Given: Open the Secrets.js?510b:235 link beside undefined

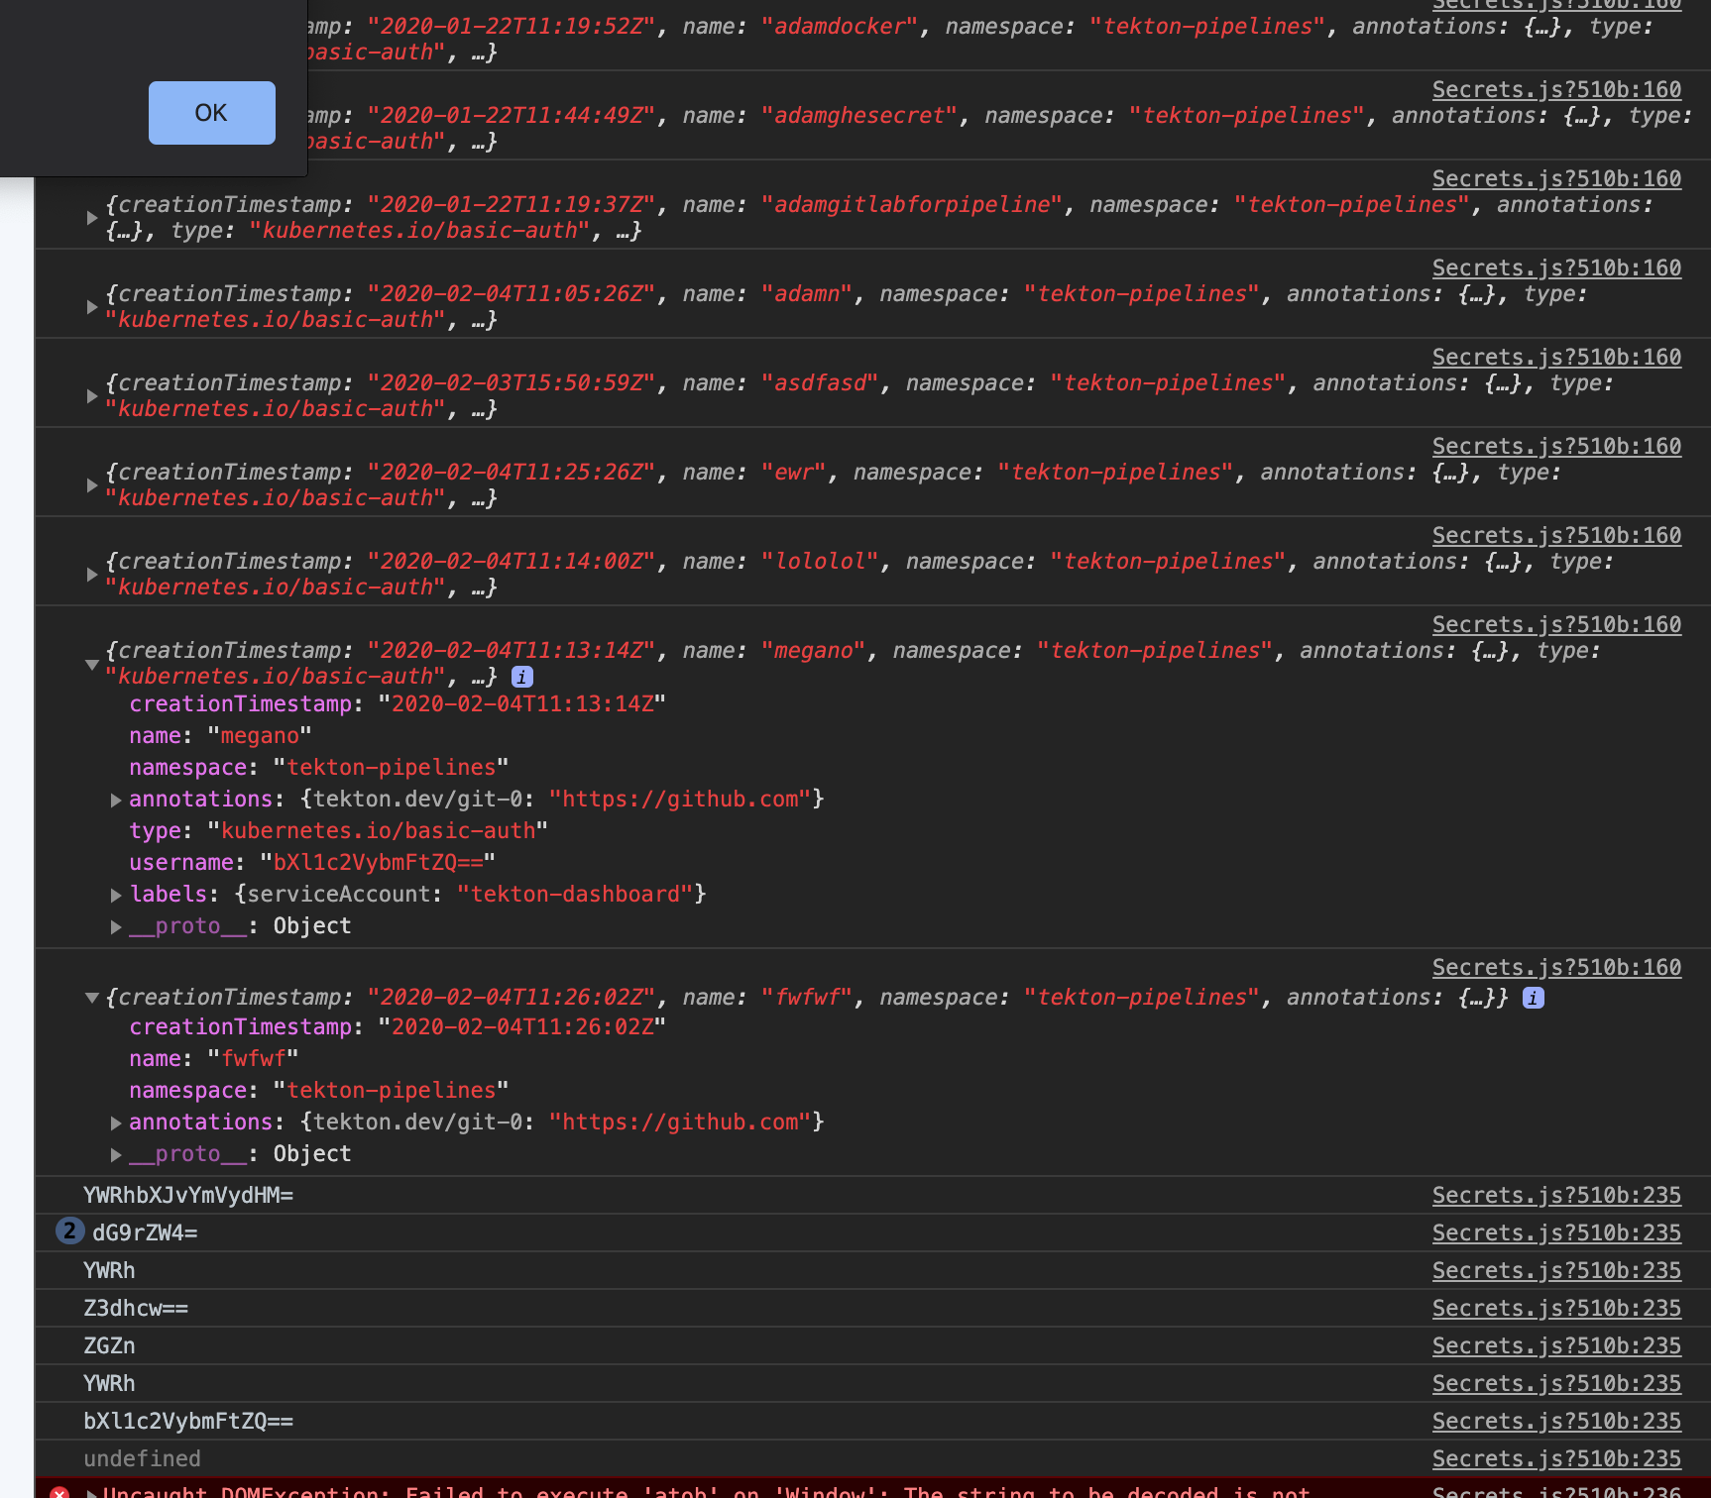Looking at the screenshot, I should coord(1556,1458).
